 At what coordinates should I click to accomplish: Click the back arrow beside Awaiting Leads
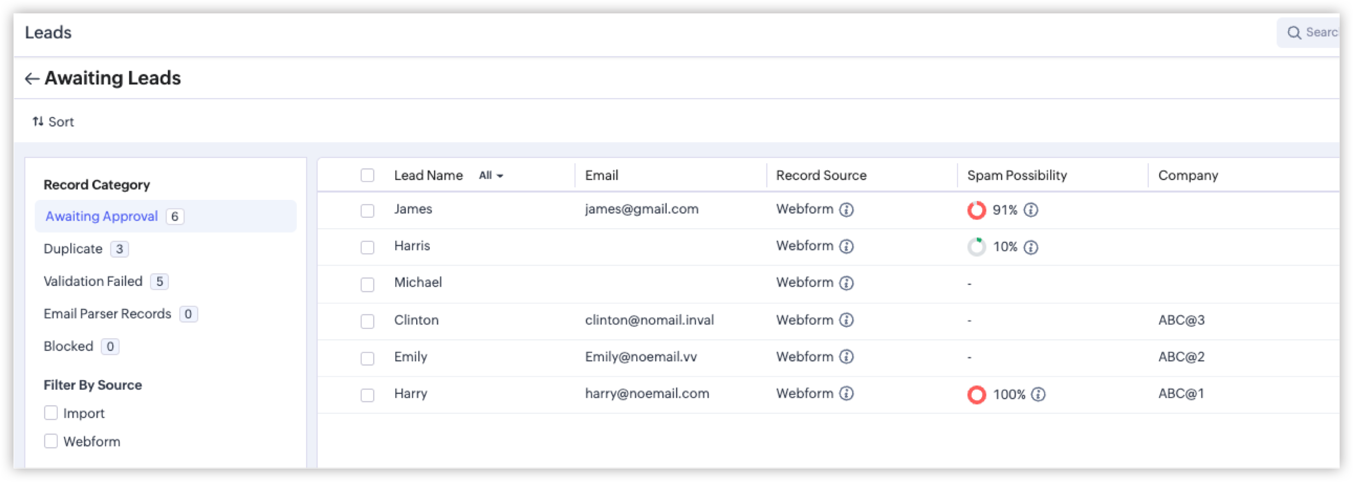coord(32,79)
